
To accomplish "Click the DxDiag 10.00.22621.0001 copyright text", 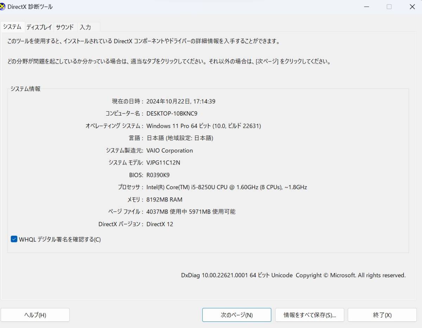I will click(x=293, y=275).
